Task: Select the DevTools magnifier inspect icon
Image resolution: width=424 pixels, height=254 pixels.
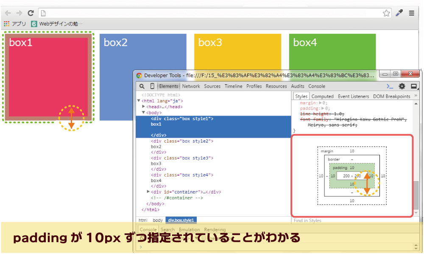Action: click(142, 86)
